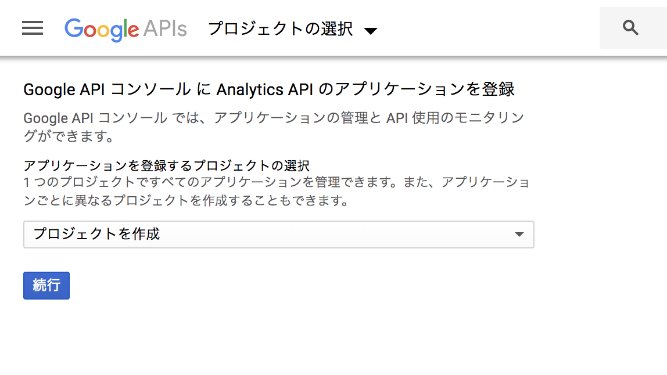Open the hamburger navigation menu
Image resolution: width=667 pixels, height=375 pixels.
point(33,28)
